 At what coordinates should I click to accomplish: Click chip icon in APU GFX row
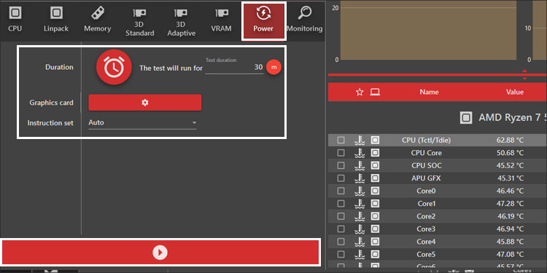click(375, 178)
